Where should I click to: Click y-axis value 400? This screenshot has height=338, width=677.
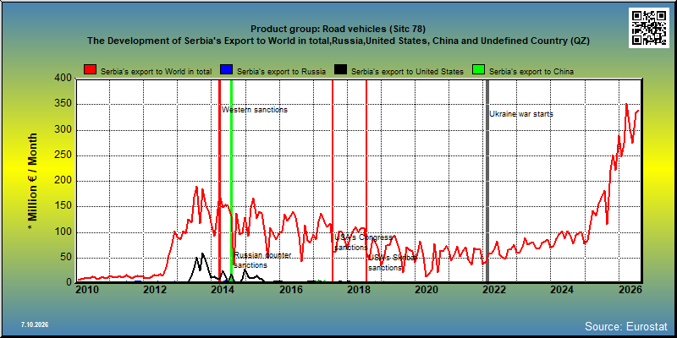63,79
